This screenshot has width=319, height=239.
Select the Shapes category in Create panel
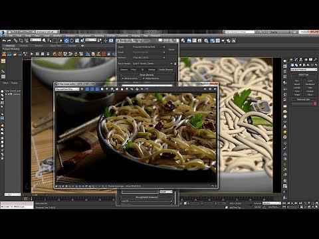click(x=296, y=65)
